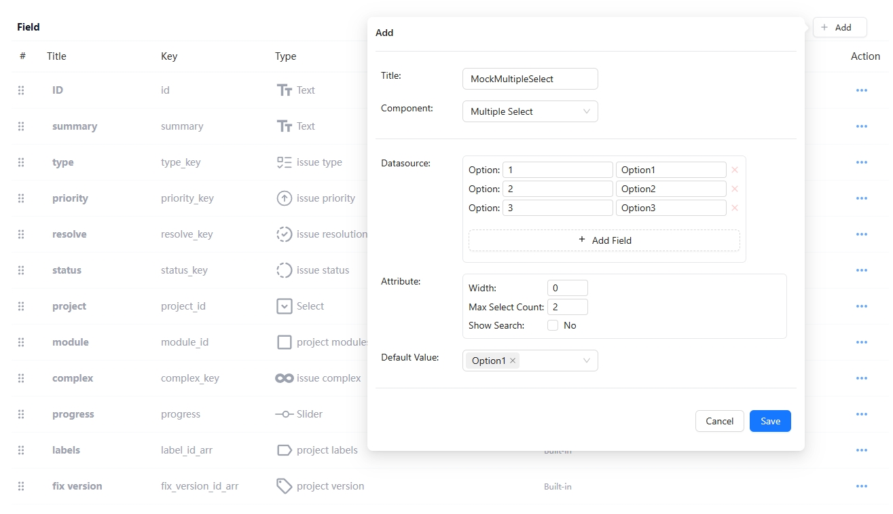Click the Slider type icon on progress row
The height and width of the screenshot is (514, 893).
tap(284, 414)
